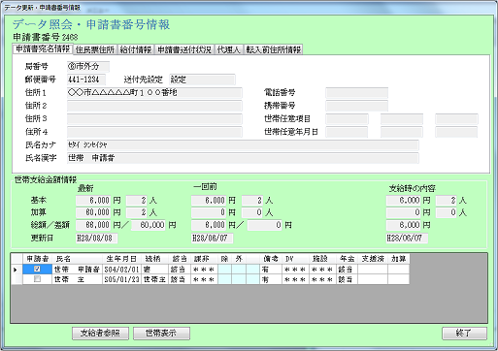The image size is (498, 351).
Task: Click the 氏名 column header
Action: click(x=77, y=259)
